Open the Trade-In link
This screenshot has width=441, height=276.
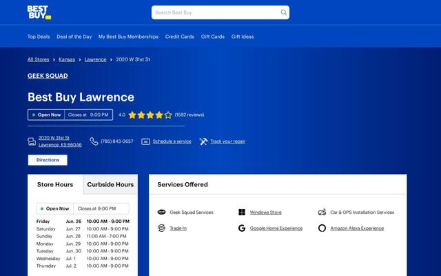(x=178, y=228)
